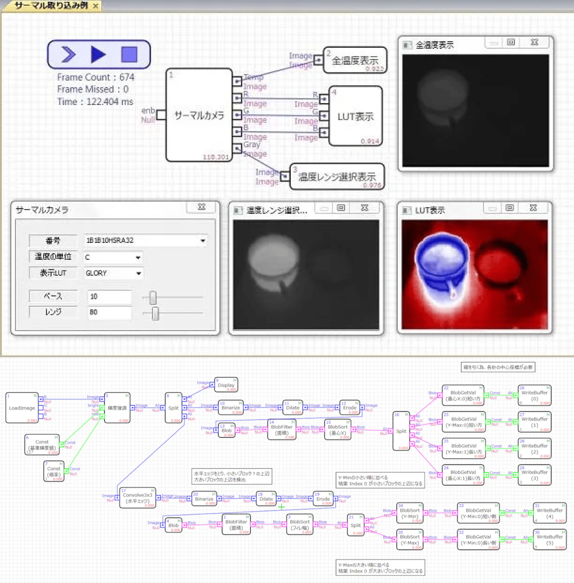Select the BlobSort (Y-Max) node
Screen dimensions: 574x583
point(410,540)
